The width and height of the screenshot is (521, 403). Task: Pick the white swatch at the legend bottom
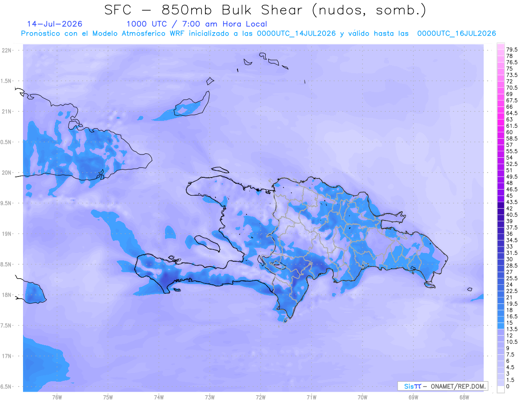click(501, 390)
